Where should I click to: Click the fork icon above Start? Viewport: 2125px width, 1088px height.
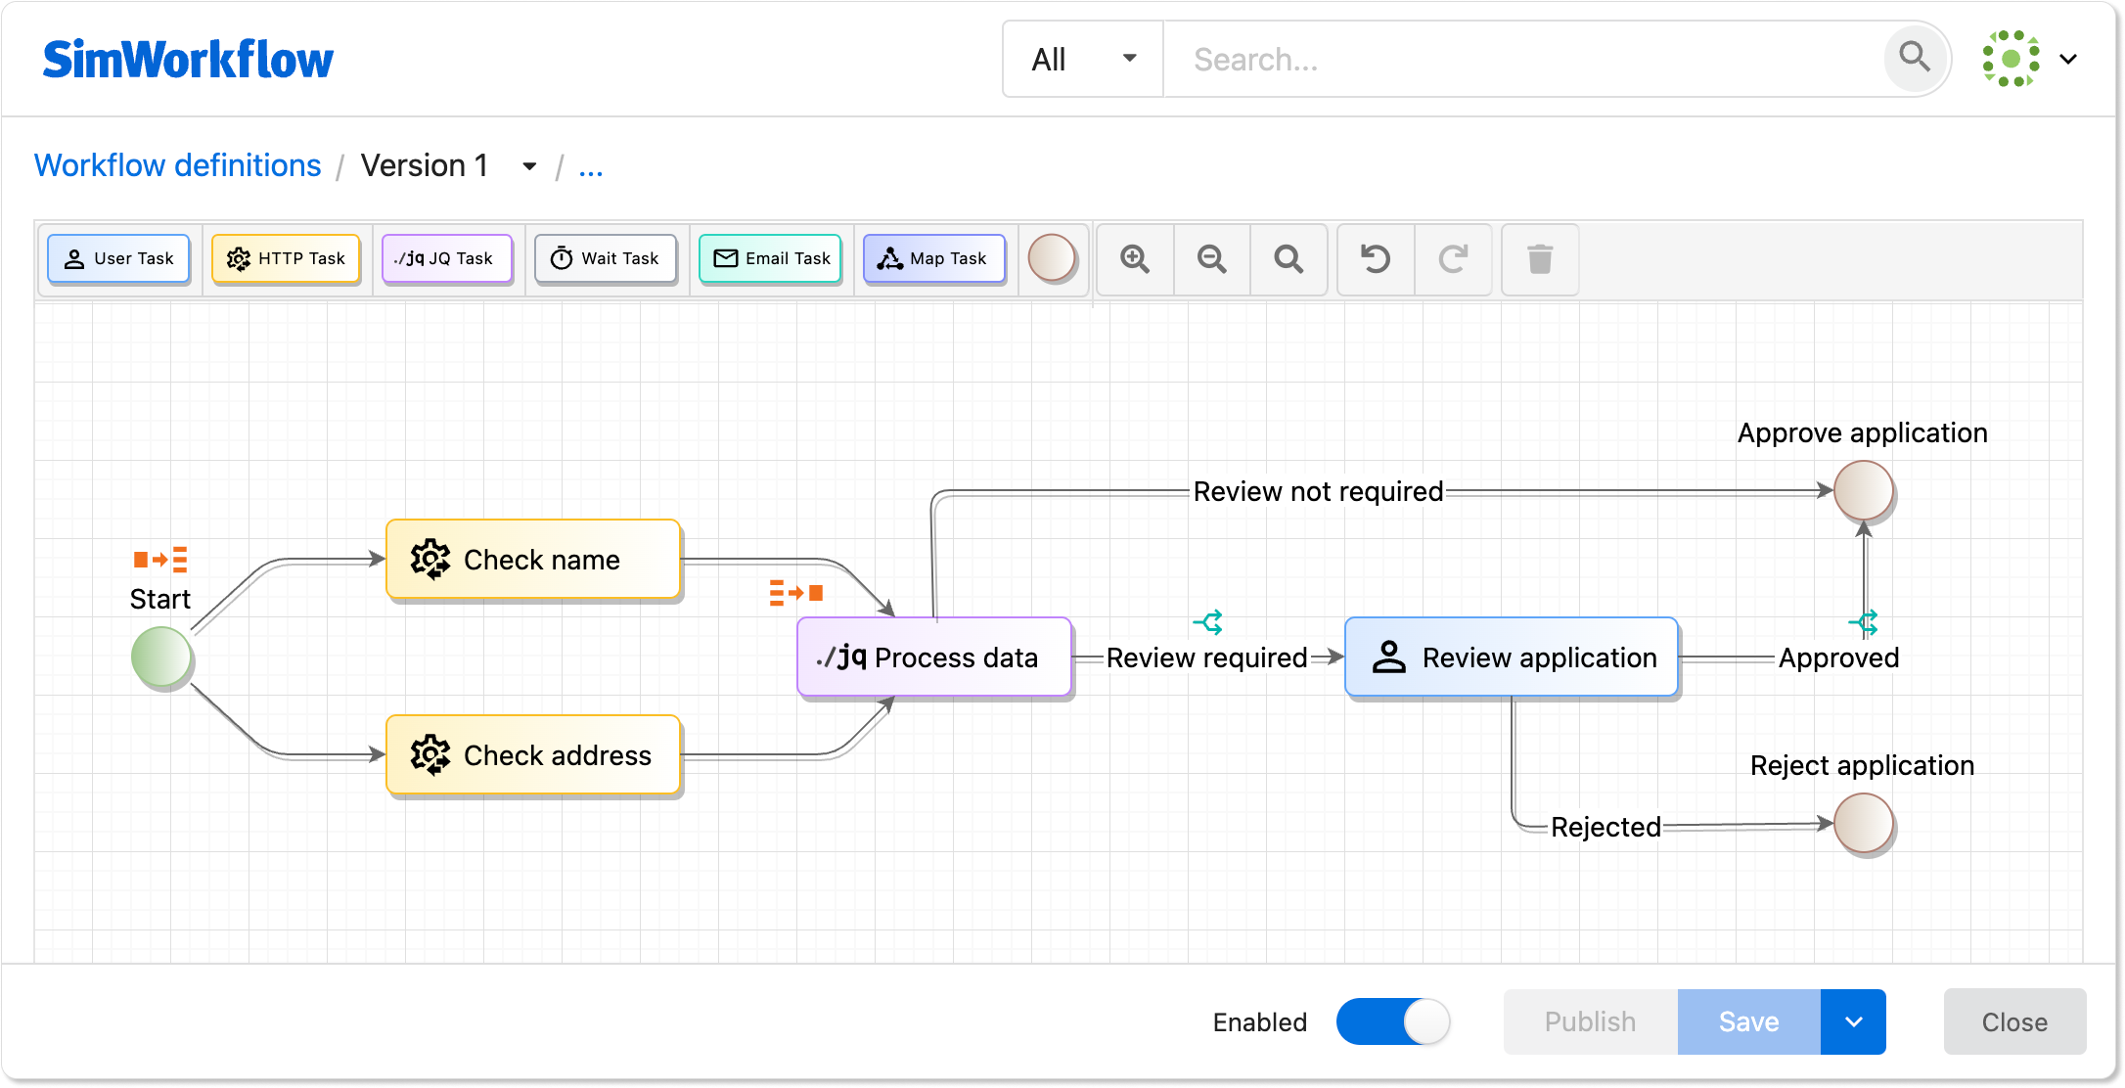click(160, 560)
